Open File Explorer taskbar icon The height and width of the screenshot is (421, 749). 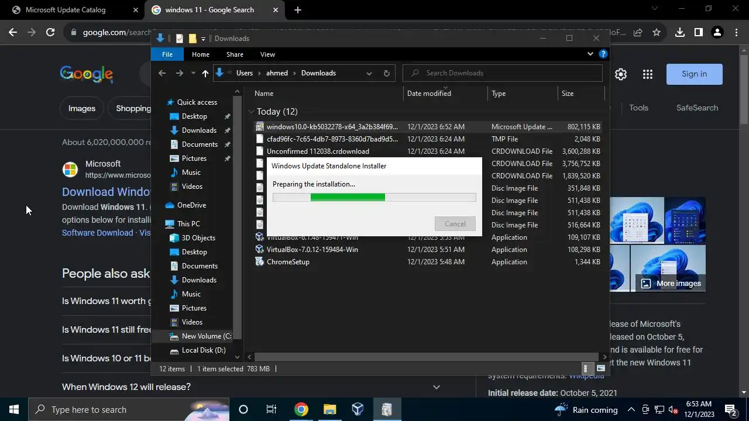coord(329,409)
